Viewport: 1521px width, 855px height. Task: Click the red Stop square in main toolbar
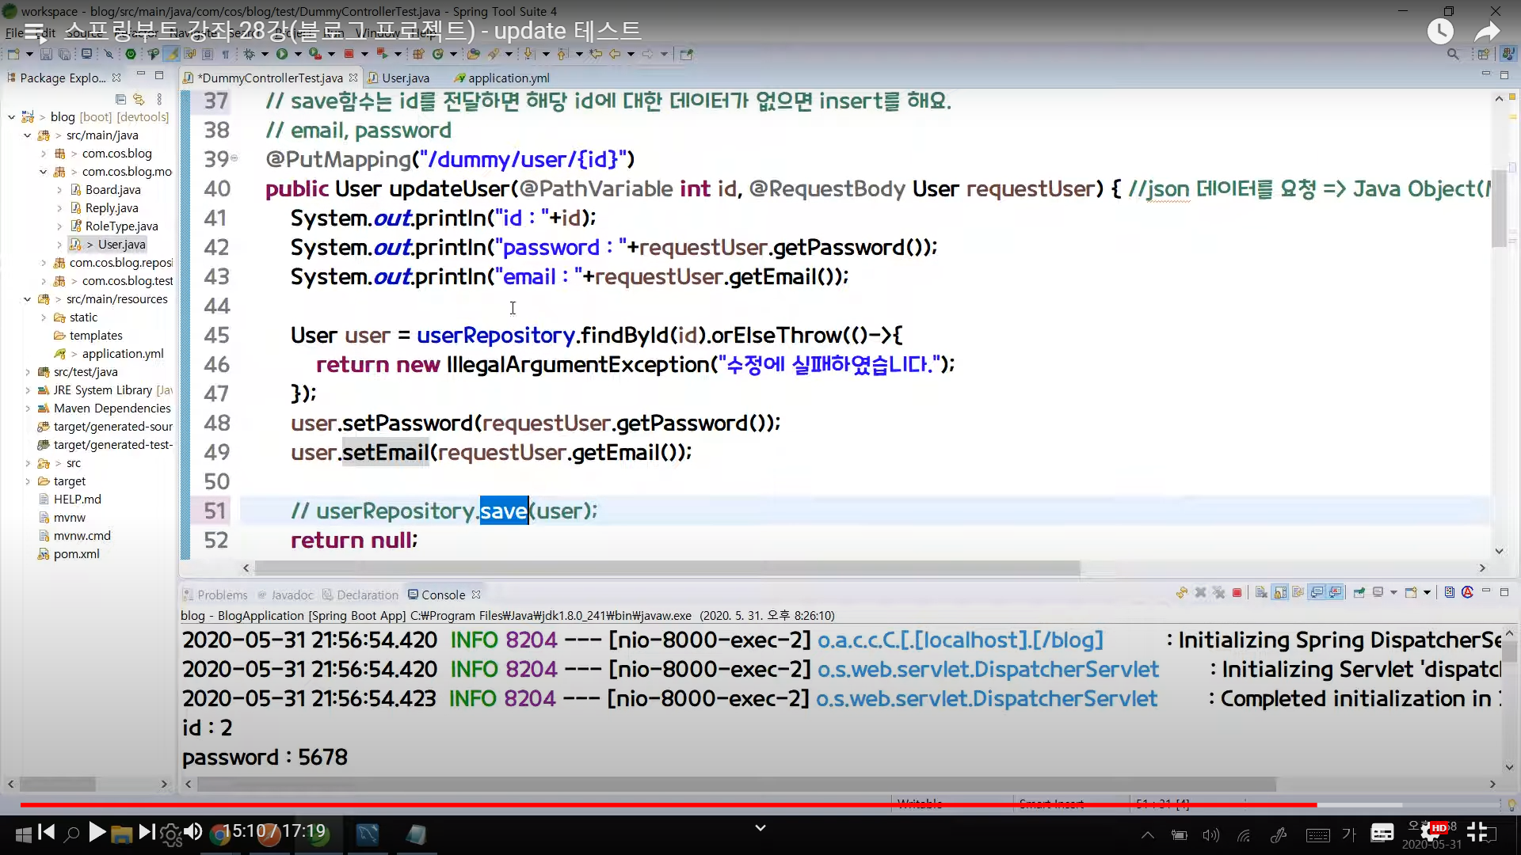coord(349,54)
